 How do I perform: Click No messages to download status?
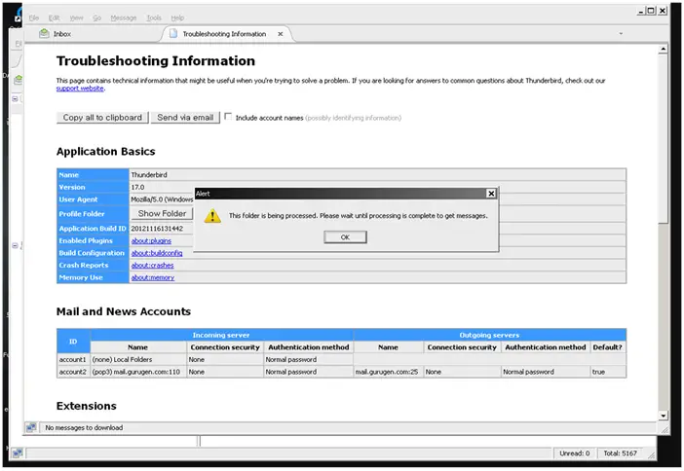coord(84,428)
